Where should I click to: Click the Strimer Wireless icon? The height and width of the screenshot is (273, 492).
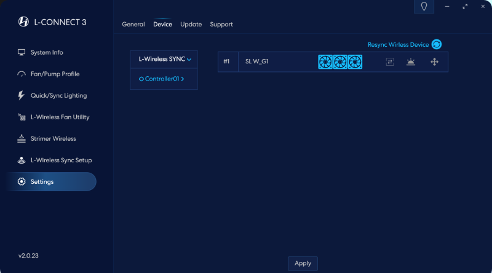tap(22, 138)
